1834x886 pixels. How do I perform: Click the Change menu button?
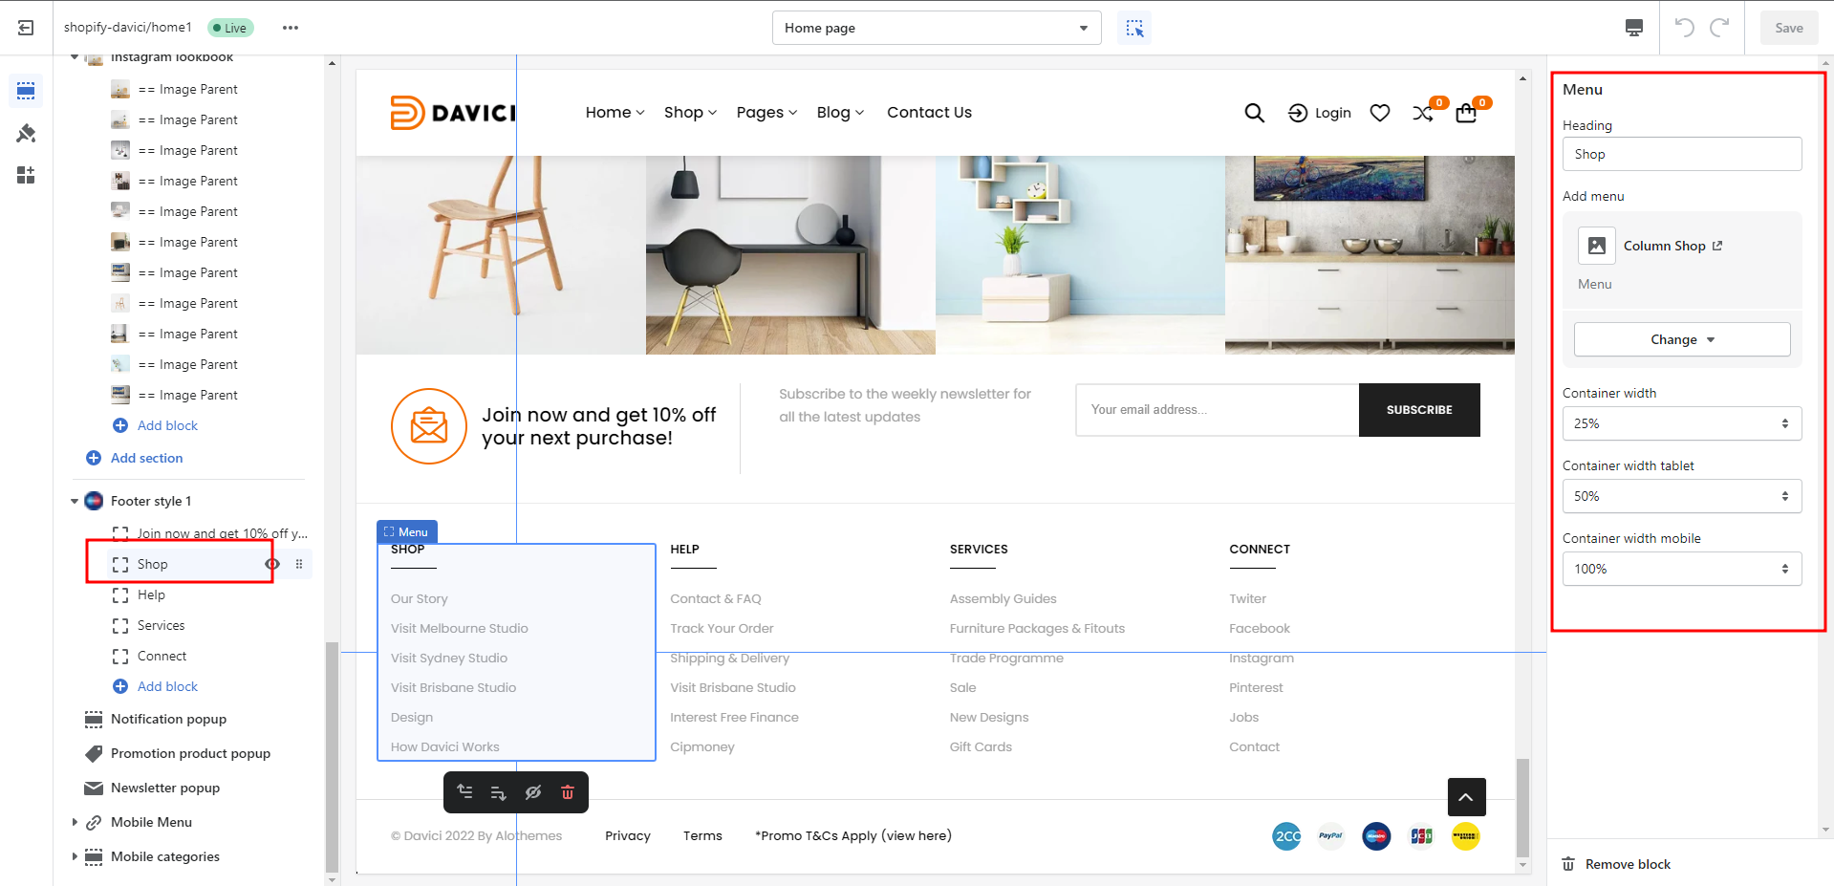(x=1681, y=339)
